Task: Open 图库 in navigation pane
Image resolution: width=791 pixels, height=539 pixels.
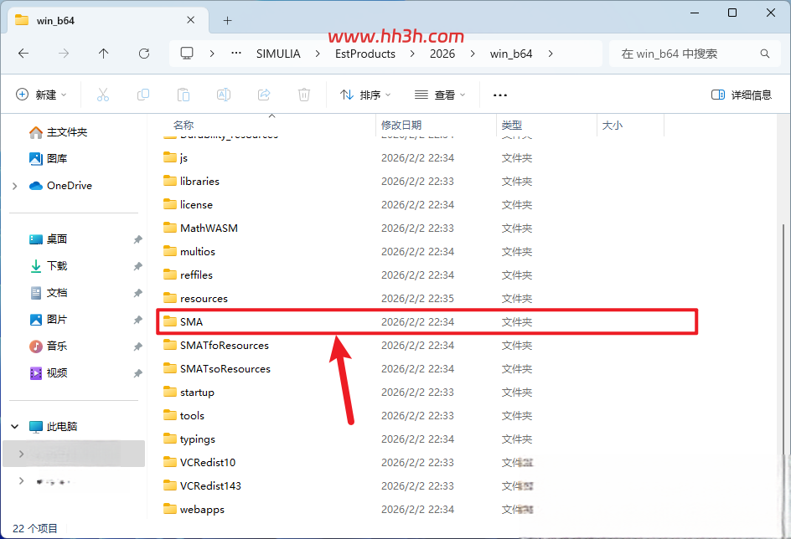Action: pos(49,159)
